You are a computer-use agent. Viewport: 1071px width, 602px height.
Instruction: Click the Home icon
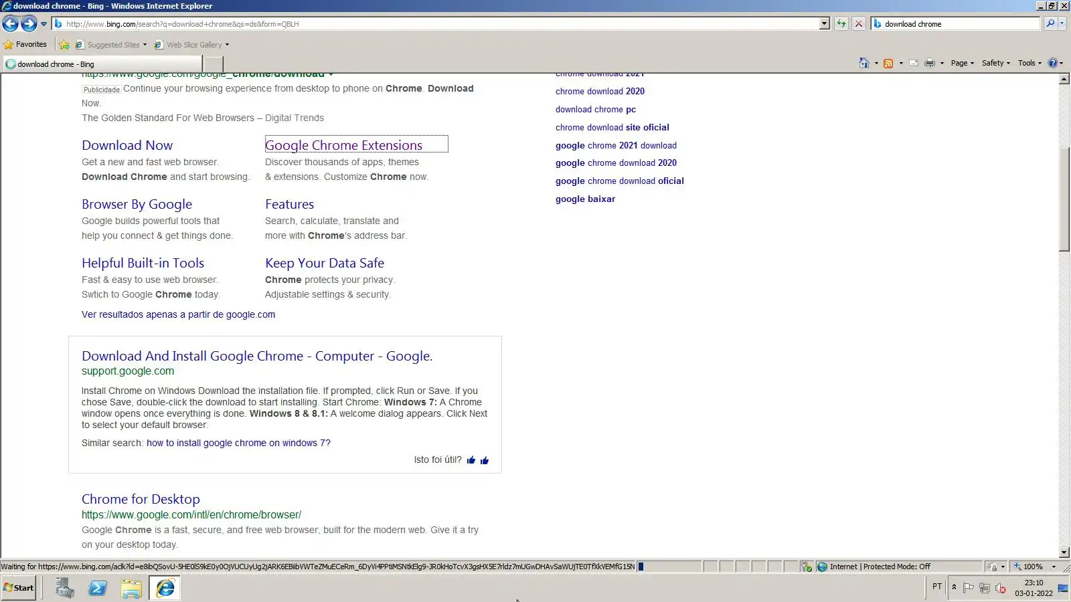[x=864, y=63]
